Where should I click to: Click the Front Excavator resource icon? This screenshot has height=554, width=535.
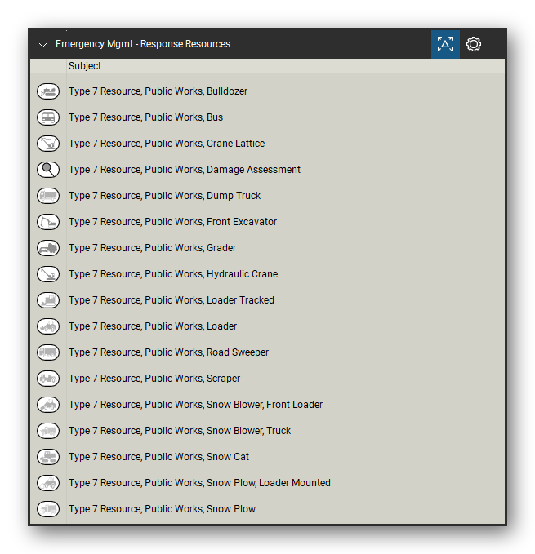(x=48, y=222)
